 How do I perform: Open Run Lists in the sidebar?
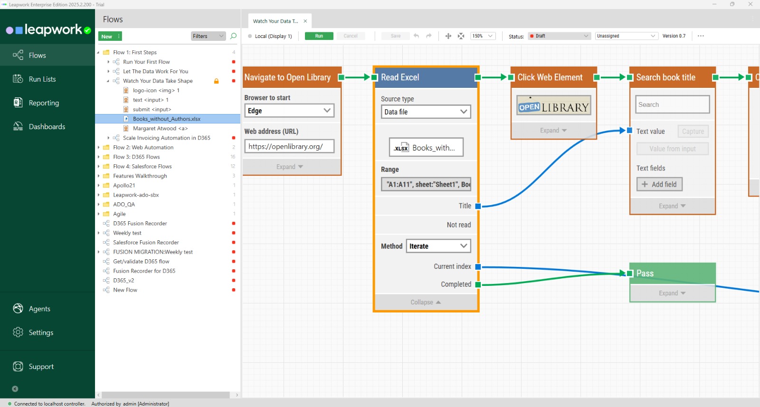42,79
